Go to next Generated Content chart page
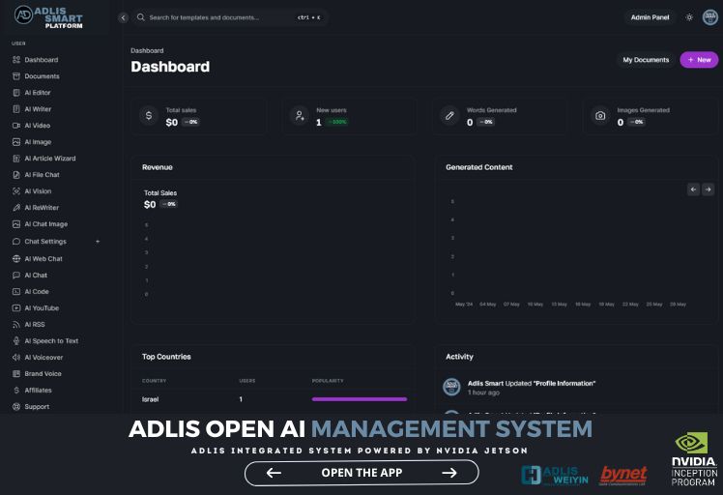Viewport: 723px width, 495px height. (708, 189)
